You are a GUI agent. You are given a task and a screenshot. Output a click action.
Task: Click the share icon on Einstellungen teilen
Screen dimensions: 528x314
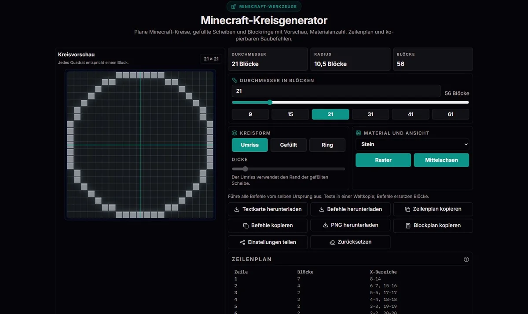pyautogui.click(x=242, y=242)
